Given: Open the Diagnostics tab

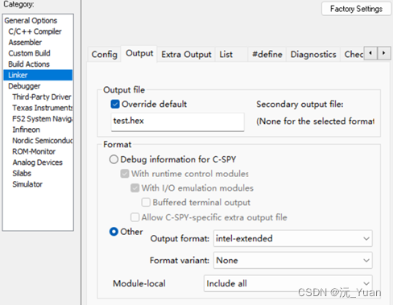Looking at the screenshot, I should [313, 55].
